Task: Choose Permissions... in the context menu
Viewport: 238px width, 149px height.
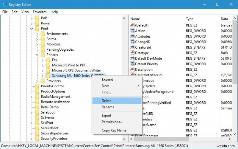Action: tap(117, 122)
